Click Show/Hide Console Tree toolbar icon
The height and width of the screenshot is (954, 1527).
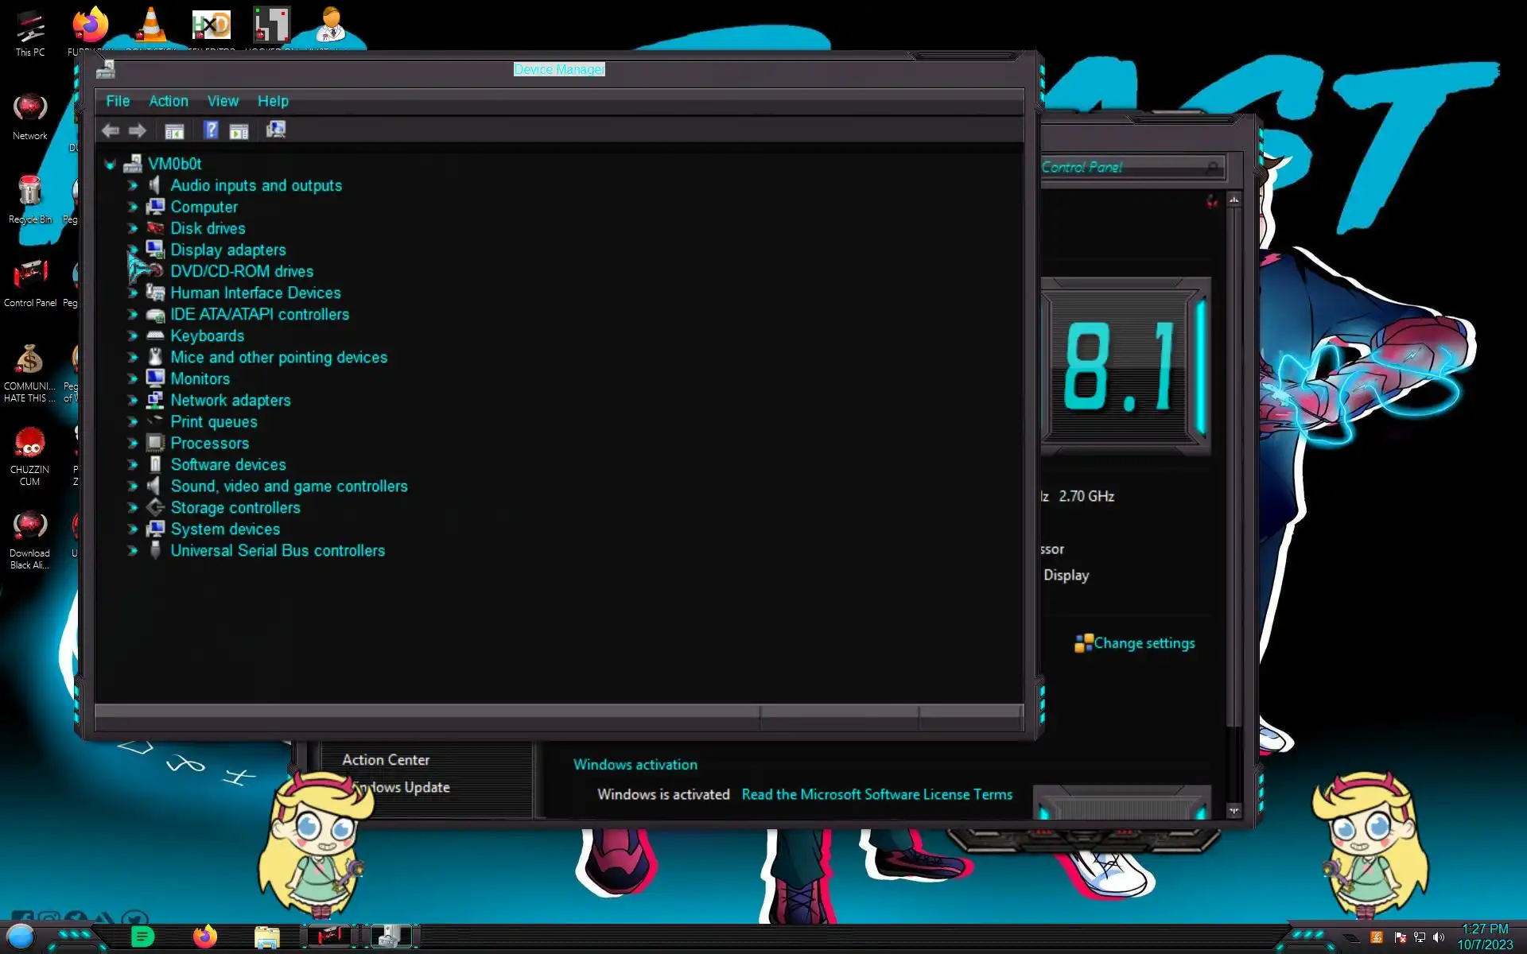coord(174,130)
